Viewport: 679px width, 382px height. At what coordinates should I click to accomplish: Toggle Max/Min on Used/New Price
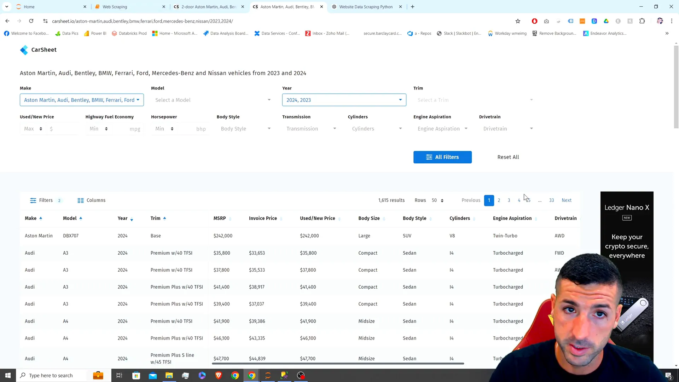[x=33, y=129]
